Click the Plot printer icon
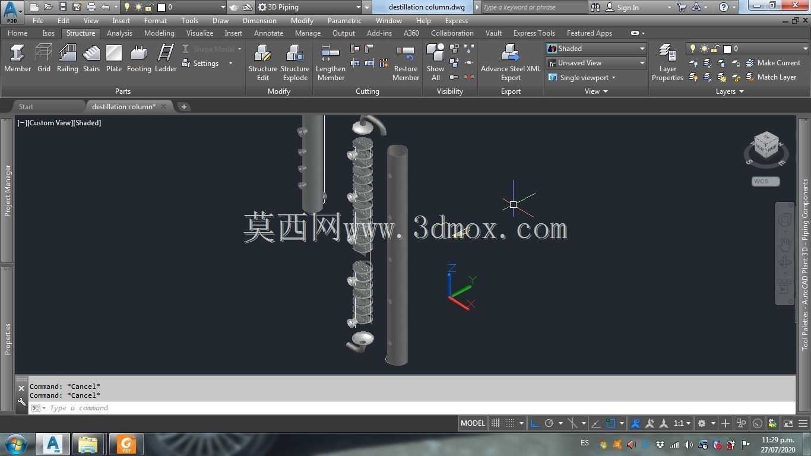811x456 pixels. pos(91,7)
